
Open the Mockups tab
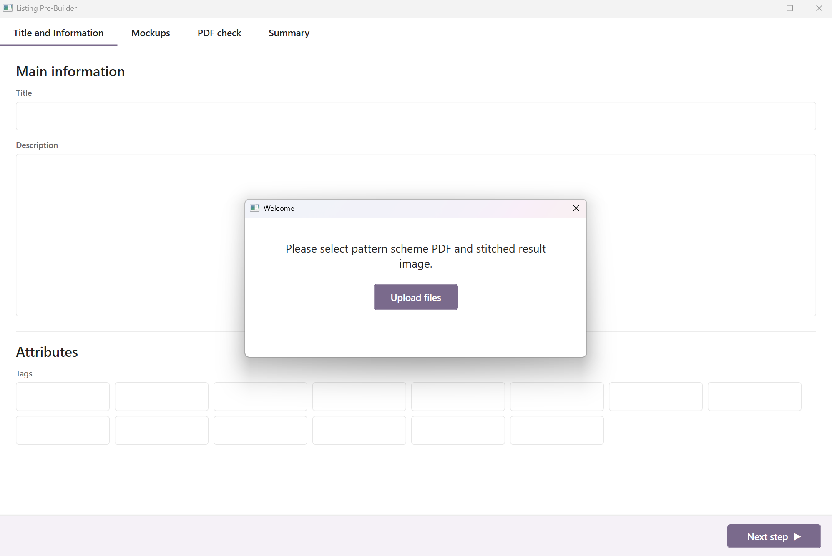pos(151,33)
